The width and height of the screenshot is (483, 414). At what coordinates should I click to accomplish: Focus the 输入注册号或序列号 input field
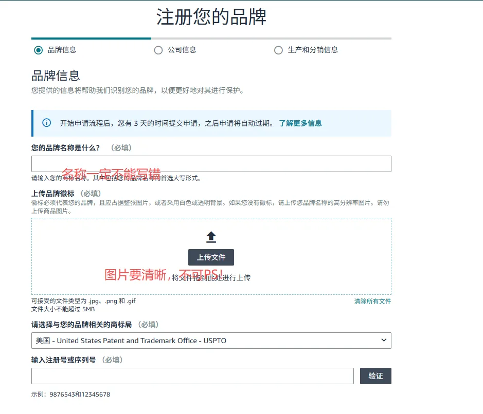[x=192, y=376]
